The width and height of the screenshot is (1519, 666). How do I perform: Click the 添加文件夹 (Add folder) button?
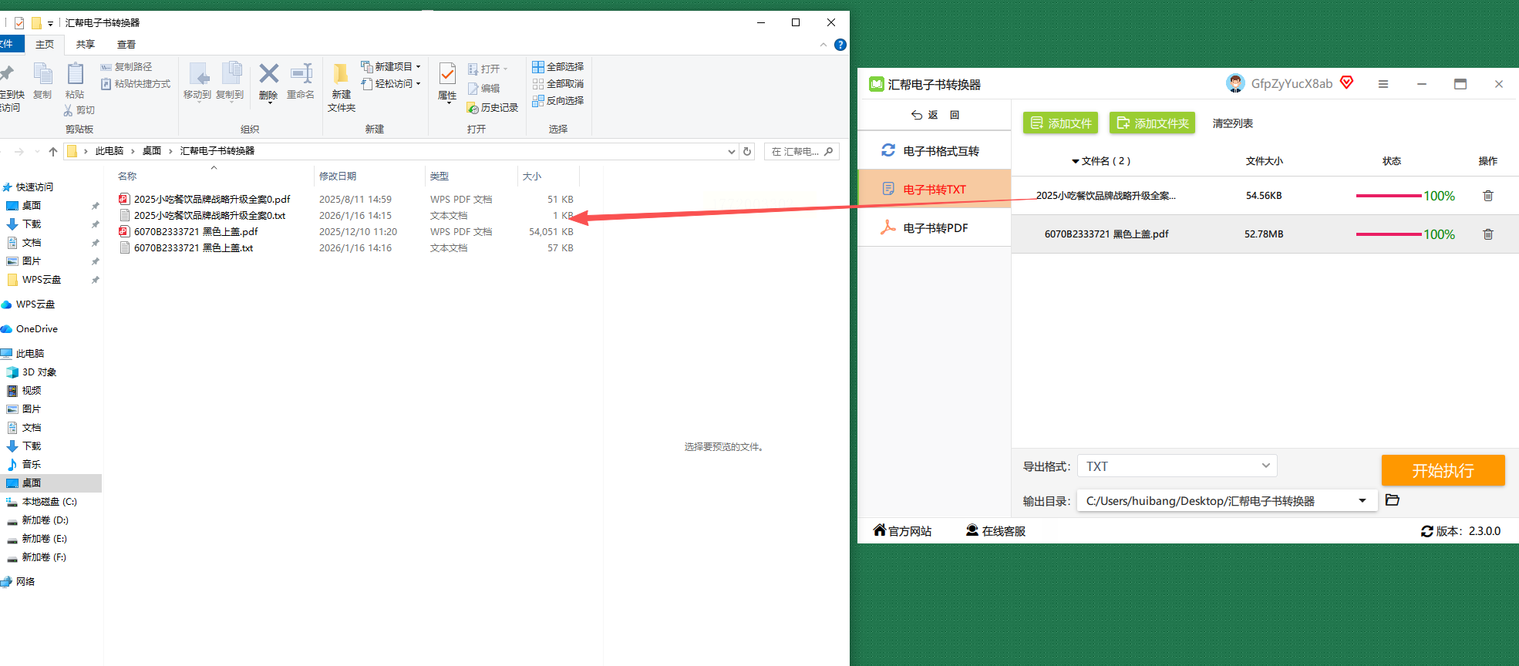coord(1152,123)
